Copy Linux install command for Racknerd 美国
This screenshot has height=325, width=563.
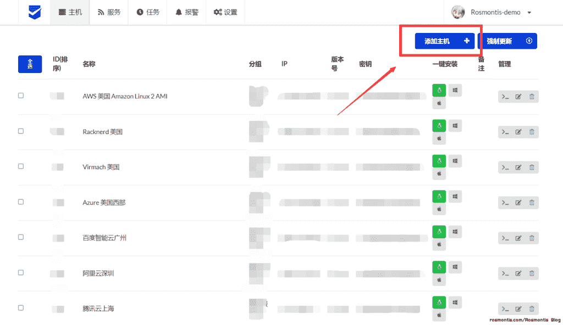(x=439, y=126)
